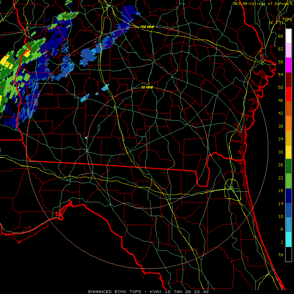The width and height of the screenshot is (294, 294).
Task: Click the "TH" legend label
Action: [x=281, y=255]
